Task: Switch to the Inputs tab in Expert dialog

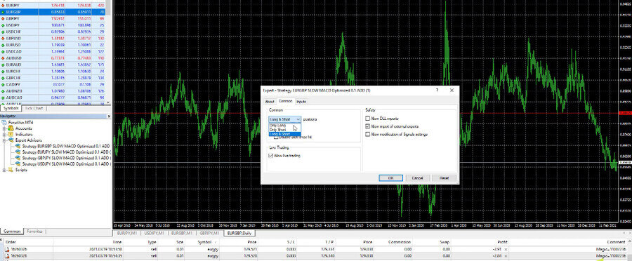Action: pos(301,102)
